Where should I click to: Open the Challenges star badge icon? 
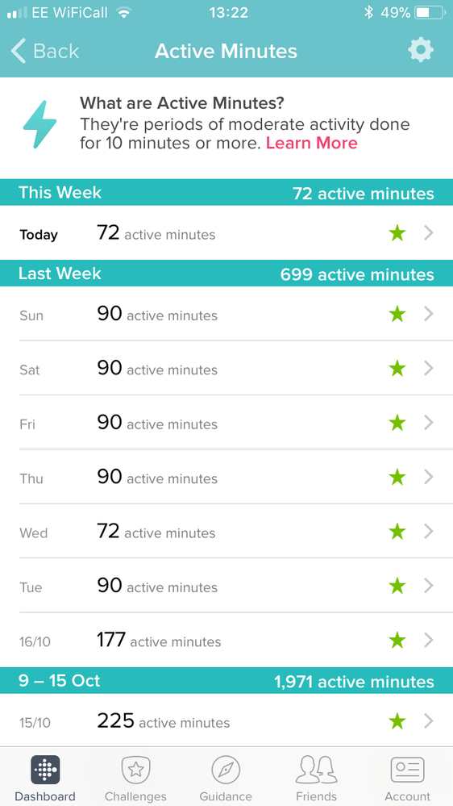click(135, 770)
